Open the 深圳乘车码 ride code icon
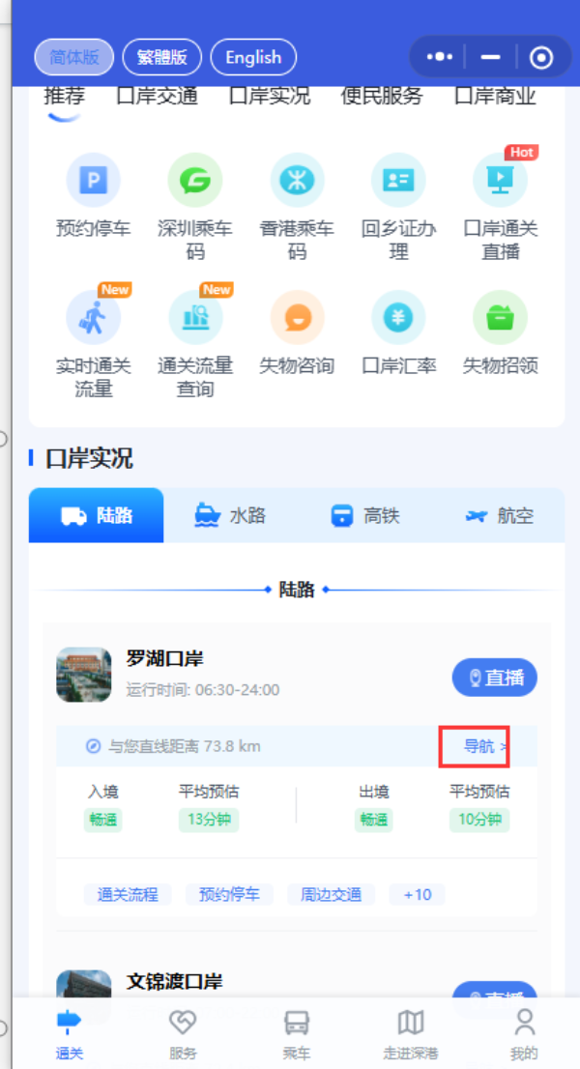 (195, 180)
